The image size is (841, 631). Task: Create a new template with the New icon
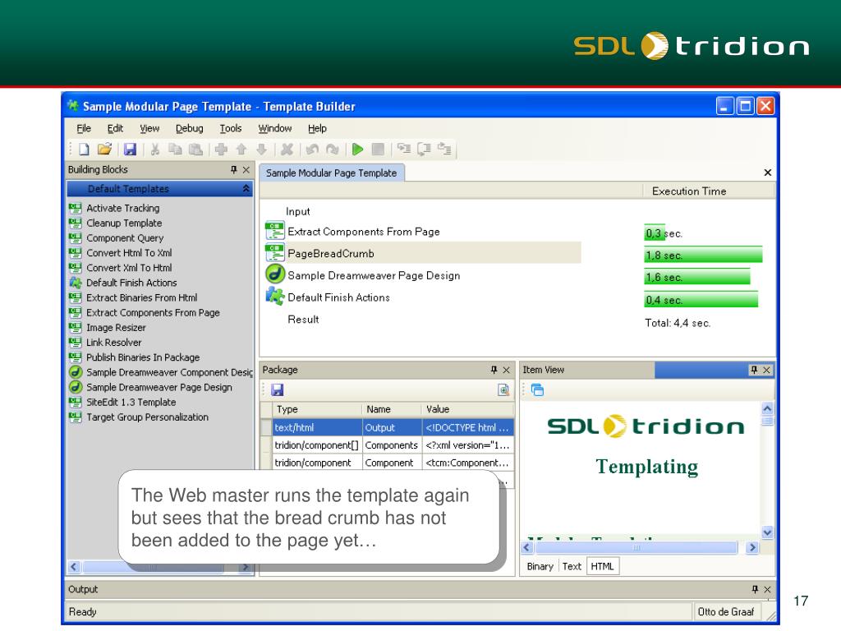point(84,150)
